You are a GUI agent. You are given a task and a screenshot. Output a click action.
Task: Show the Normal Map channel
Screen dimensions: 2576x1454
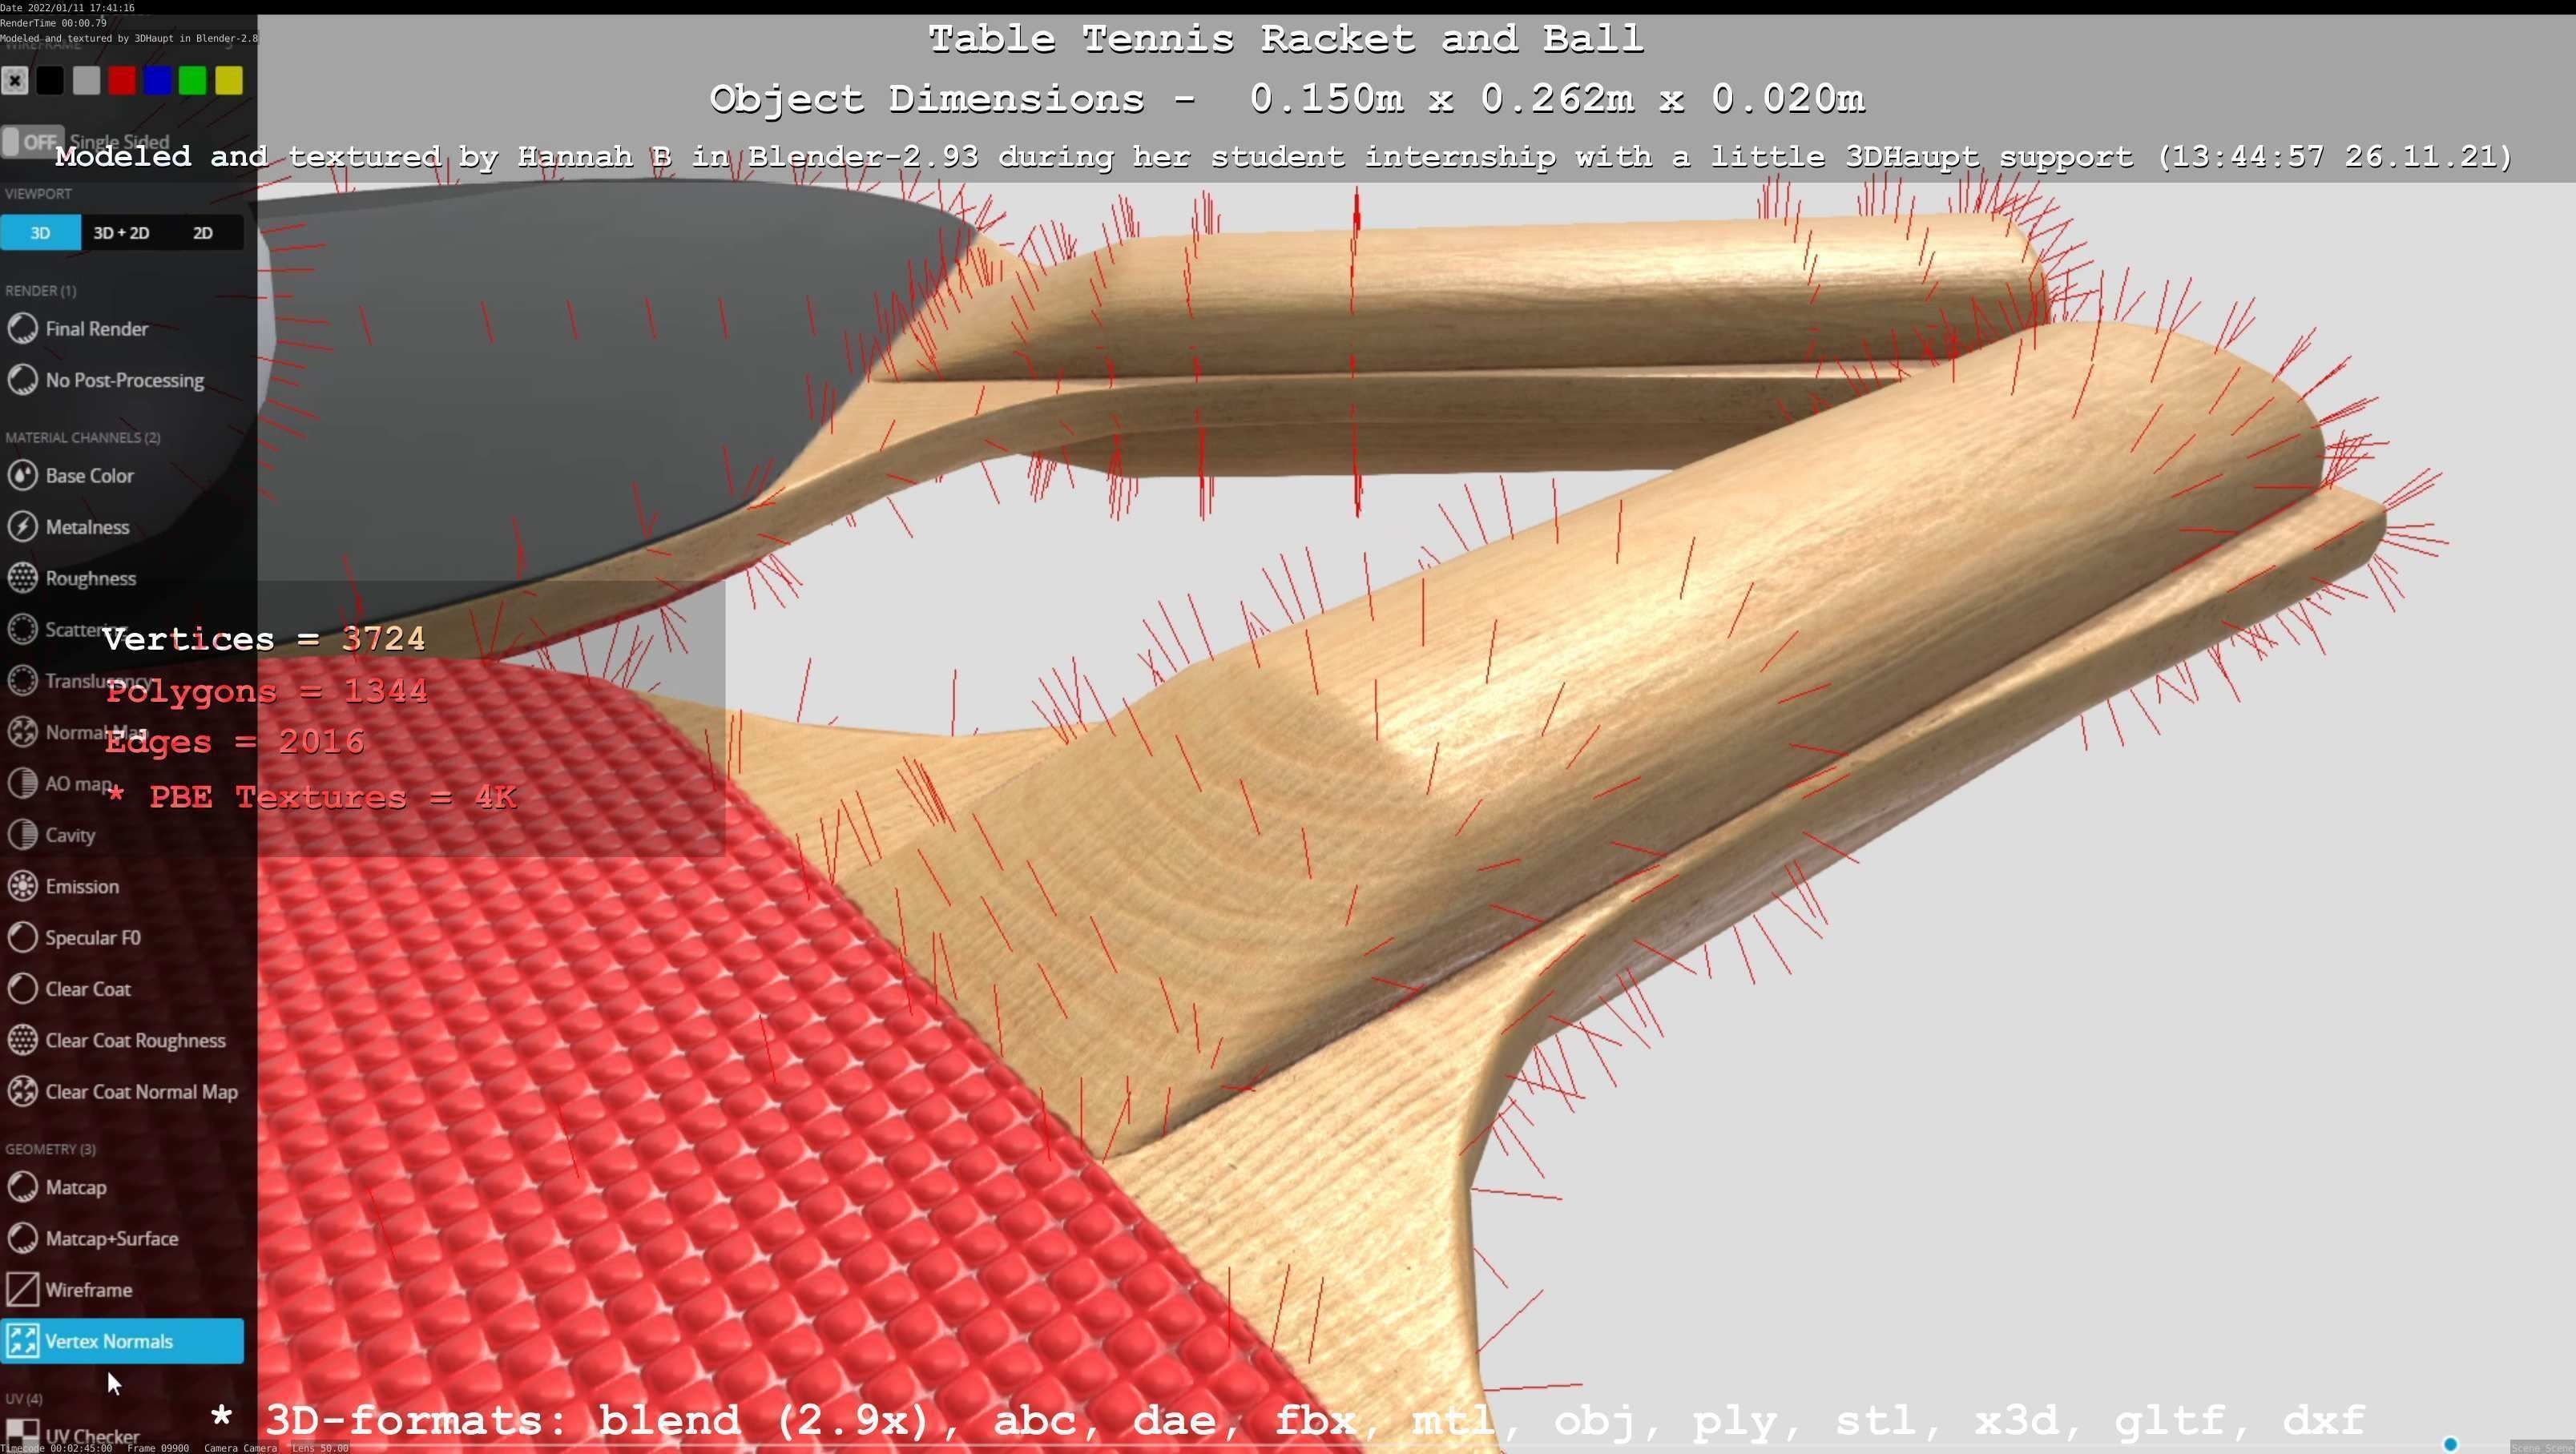click(x=76, y=732)
